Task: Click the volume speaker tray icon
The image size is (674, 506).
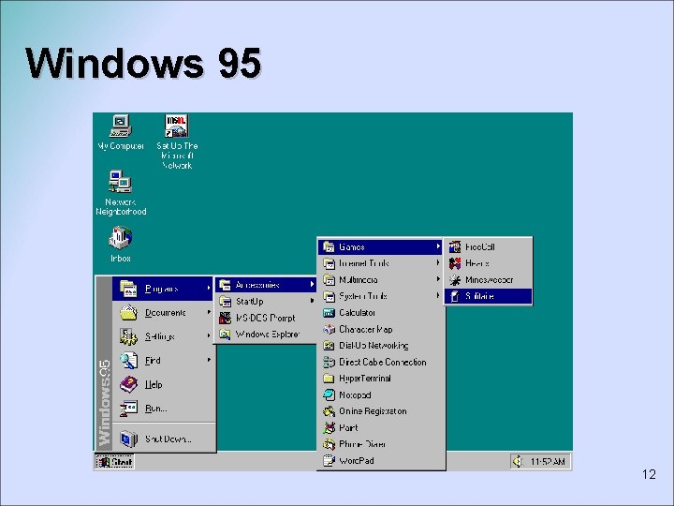Action: point(518,461)
